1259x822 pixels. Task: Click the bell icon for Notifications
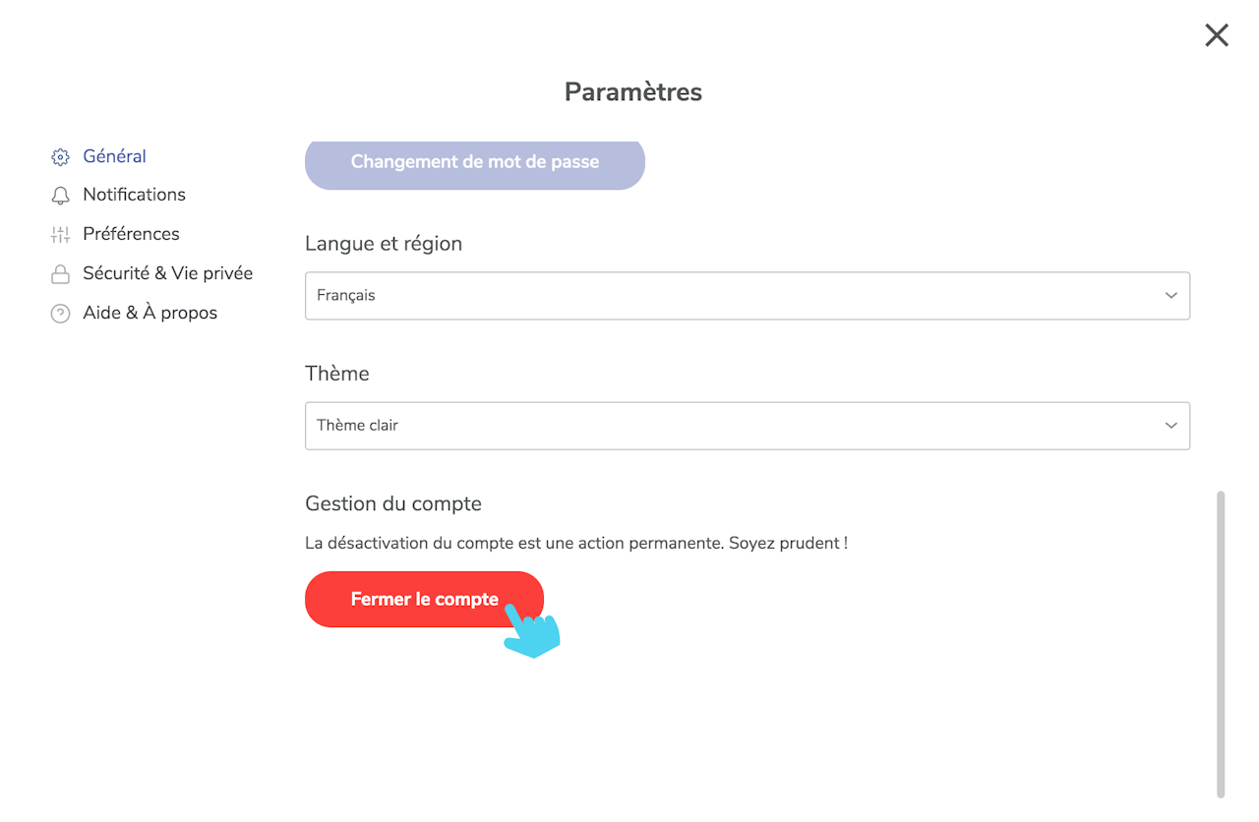pos(60,196)
